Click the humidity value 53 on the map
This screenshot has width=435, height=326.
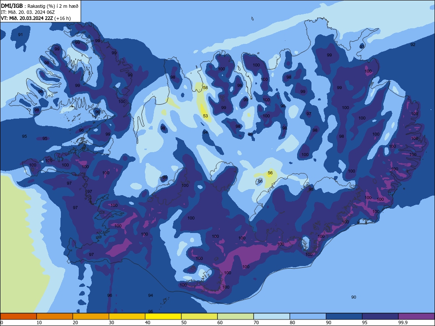[205, 116]
